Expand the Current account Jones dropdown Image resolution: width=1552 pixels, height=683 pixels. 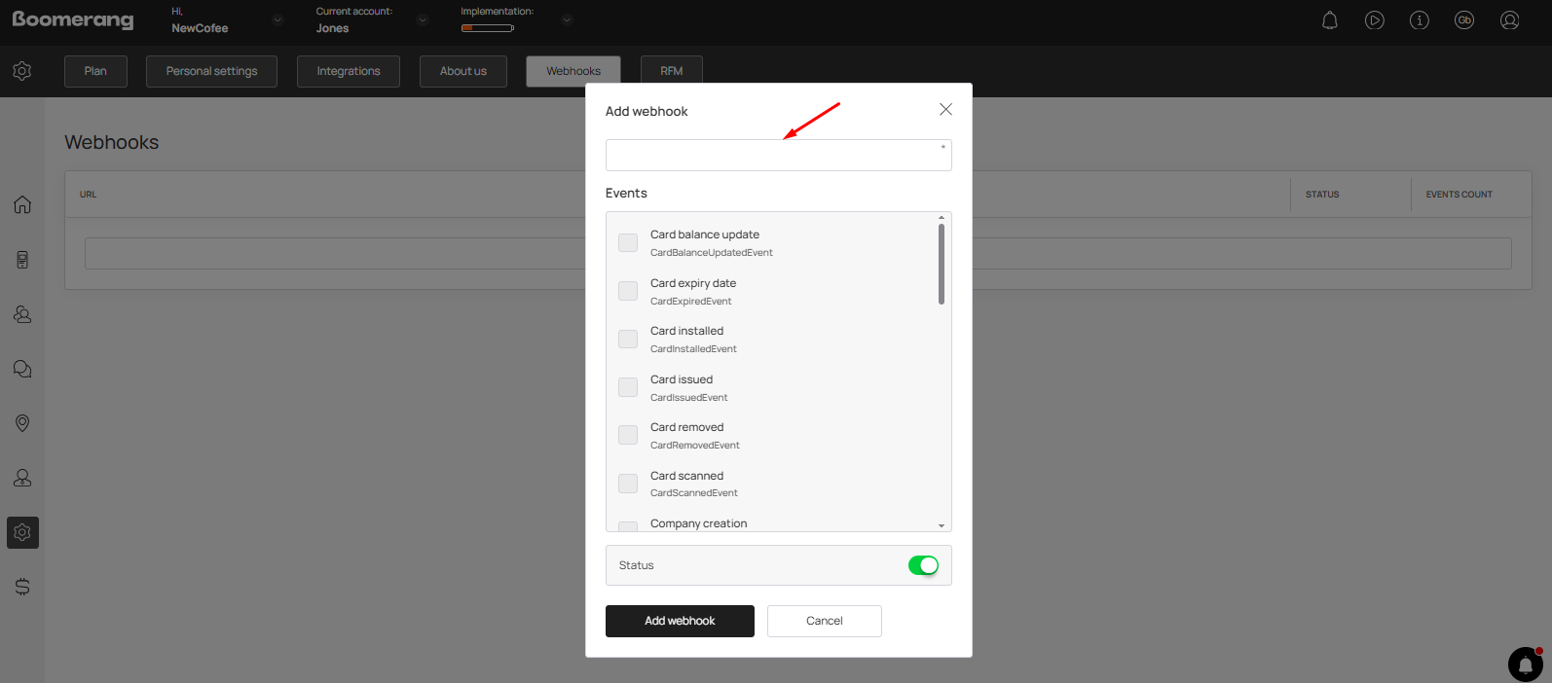422,20
